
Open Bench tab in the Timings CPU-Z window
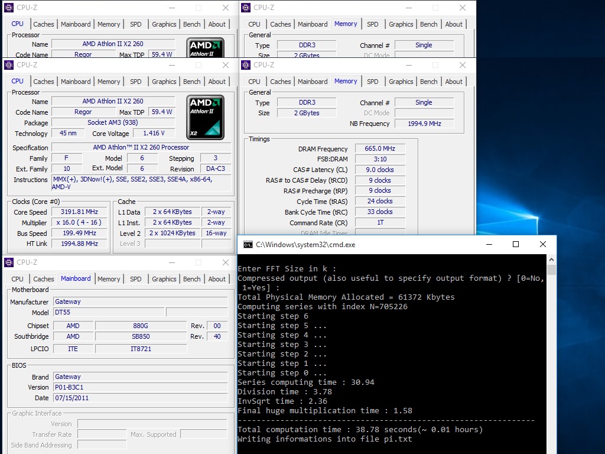pyautogui.click(x=429, y=82)
